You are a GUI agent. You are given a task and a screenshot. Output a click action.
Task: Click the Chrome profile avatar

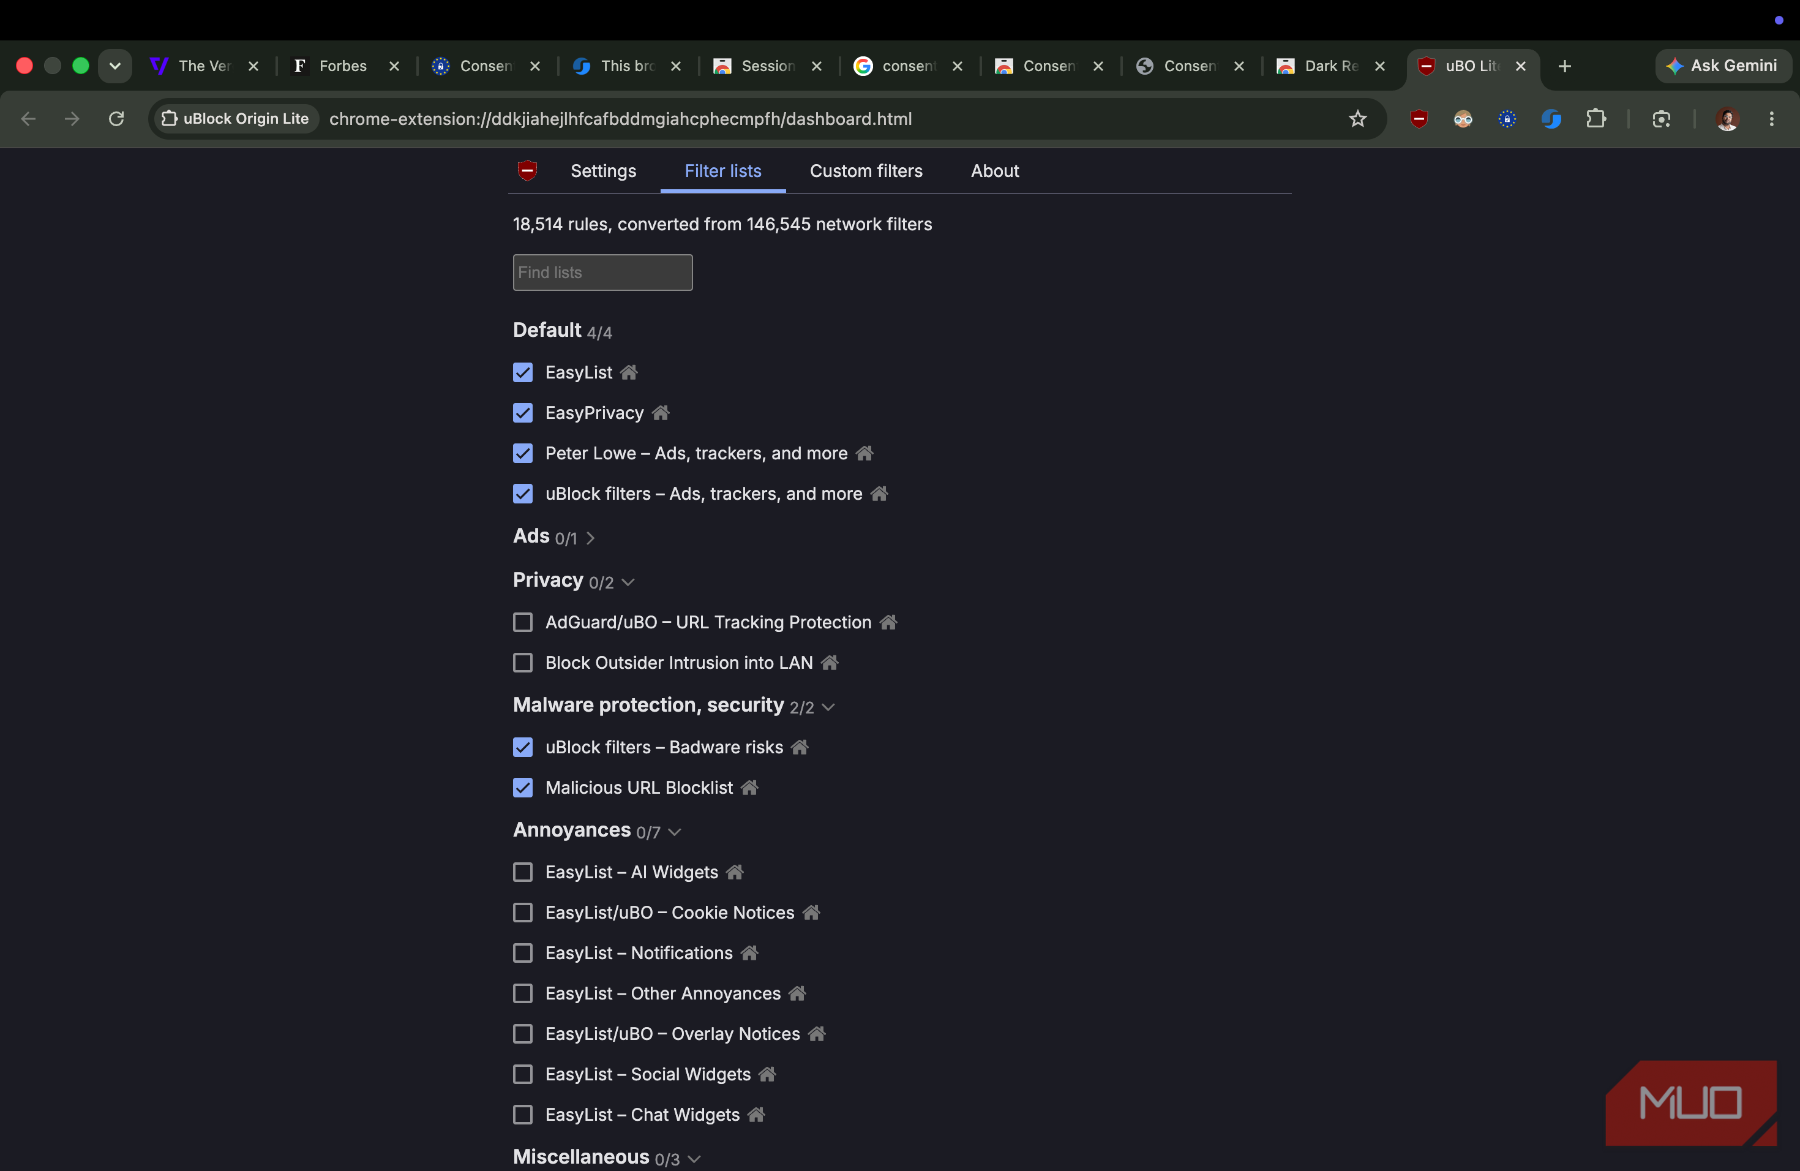(x=1727, y=119)
